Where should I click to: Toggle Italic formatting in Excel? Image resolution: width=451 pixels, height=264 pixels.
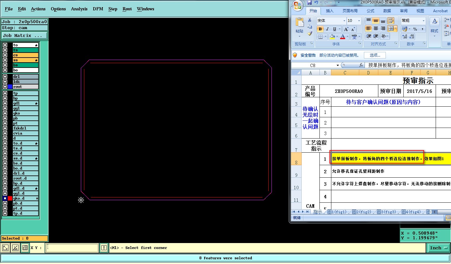coord(327,29)
